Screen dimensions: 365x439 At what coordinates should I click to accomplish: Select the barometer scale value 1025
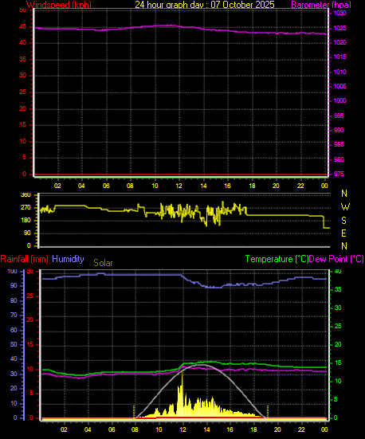pyautogui.click(x=339, y=28)
